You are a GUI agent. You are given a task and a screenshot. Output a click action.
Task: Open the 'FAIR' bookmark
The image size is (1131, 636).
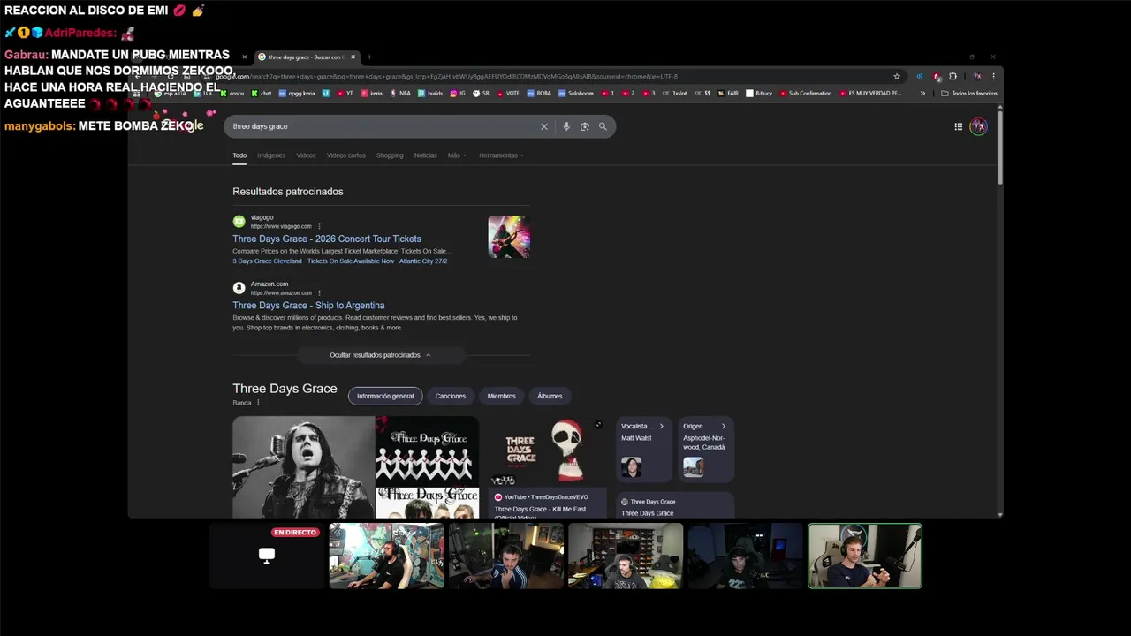click(x=728, y=93)
